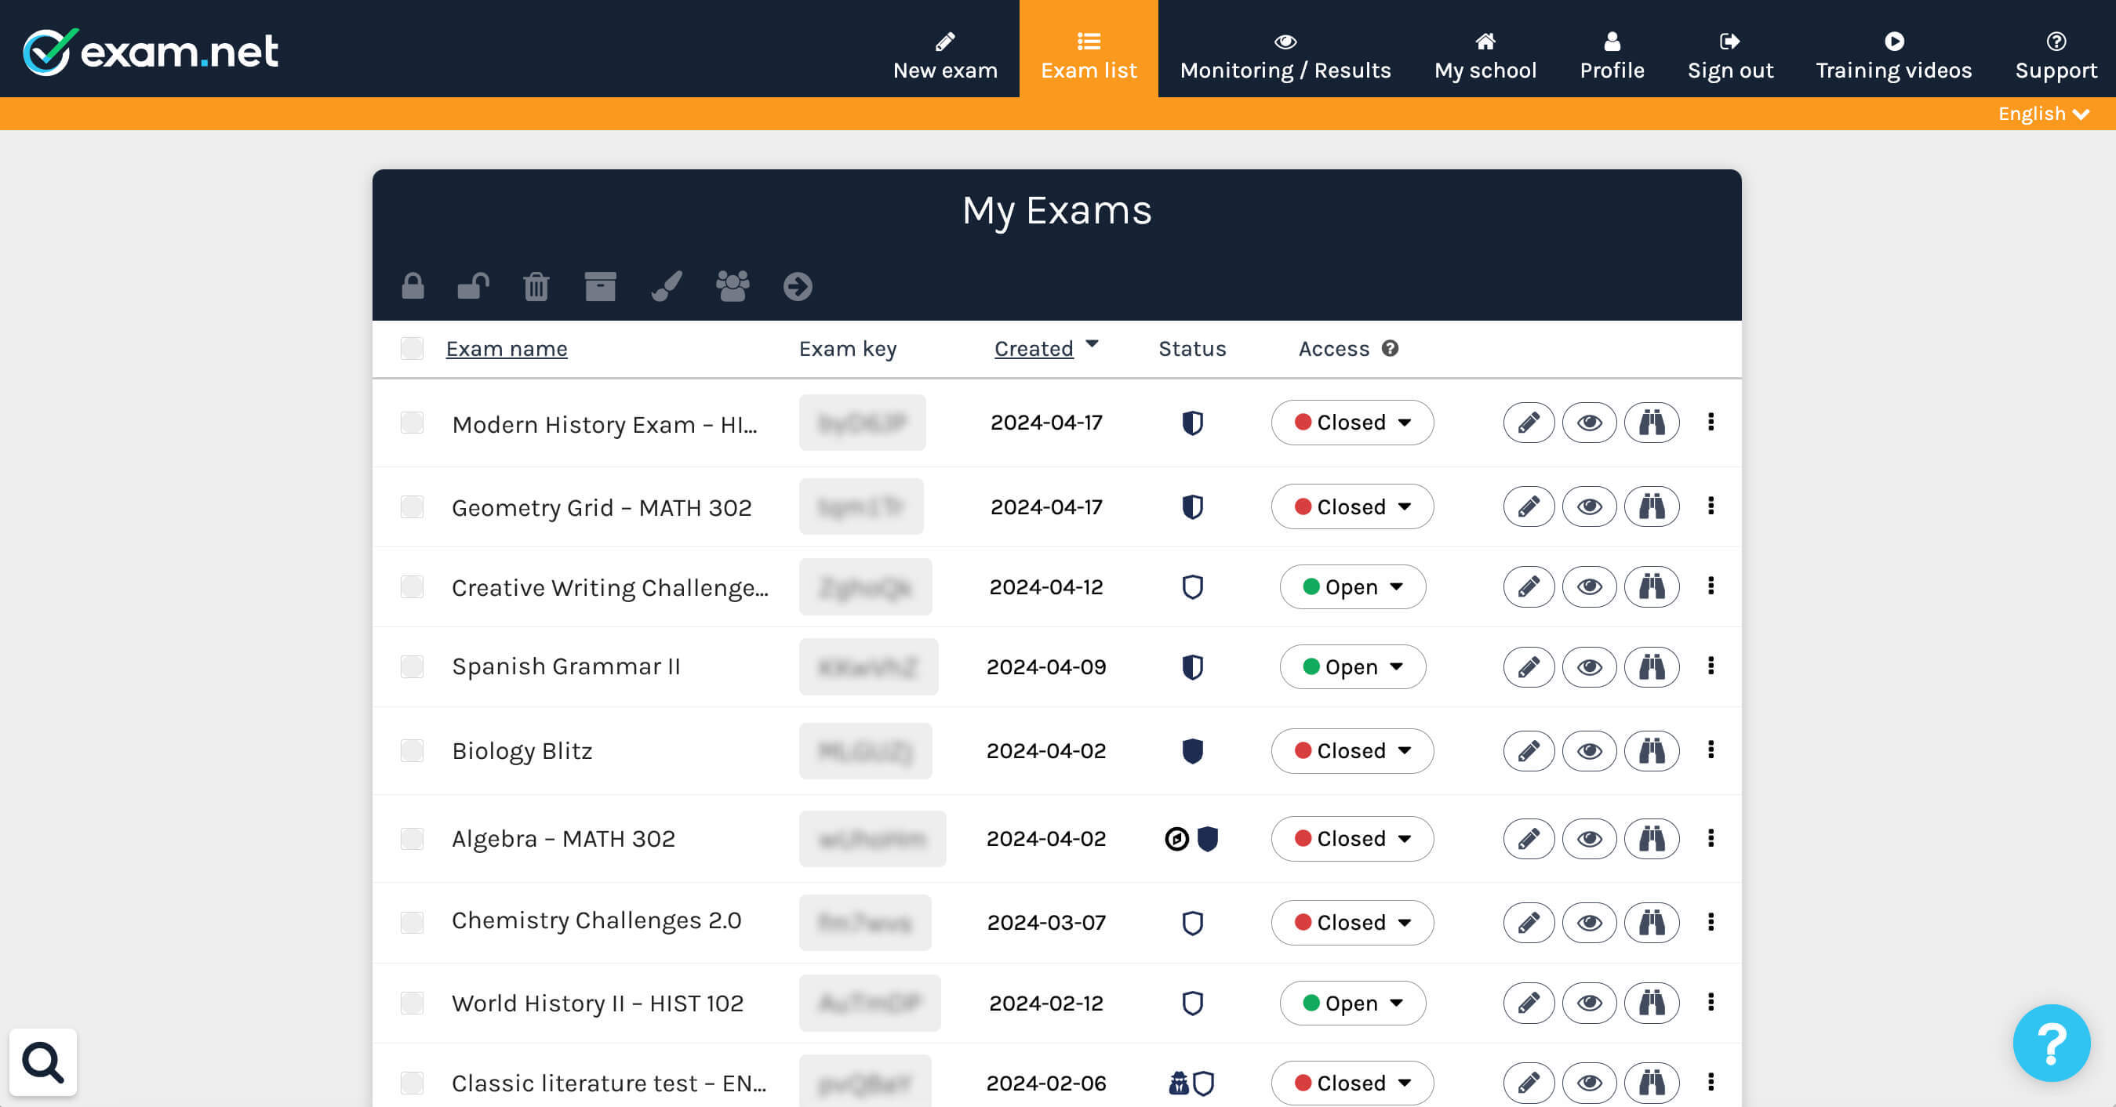Expand the English language selector

pyautogui.click(x=2044, y=114)
